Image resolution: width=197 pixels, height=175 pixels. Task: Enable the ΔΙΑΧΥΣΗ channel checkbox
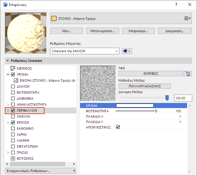click(13, 86)
